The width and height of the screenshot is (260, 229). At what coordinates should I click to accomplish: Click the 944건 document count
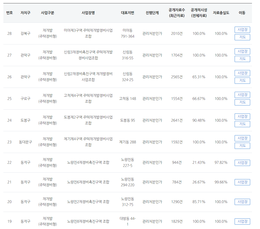(177, 163)
